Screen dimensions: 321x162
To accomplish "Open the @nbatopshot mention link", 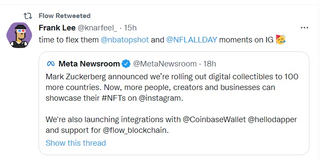I will pos(125,40).
